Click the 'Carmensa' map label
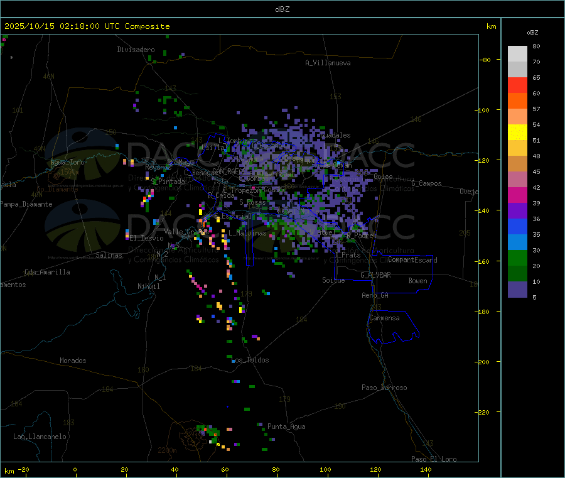This screenshot has height=478, width=565. coord(384,318)
